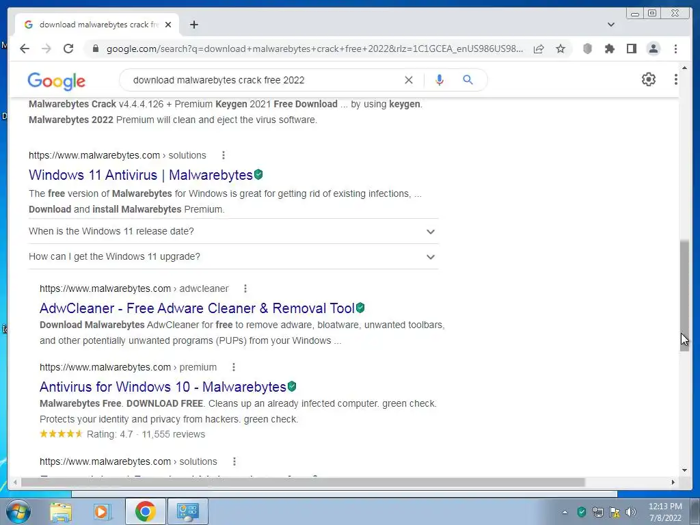Open the green shield tray icon

point(581,512)
